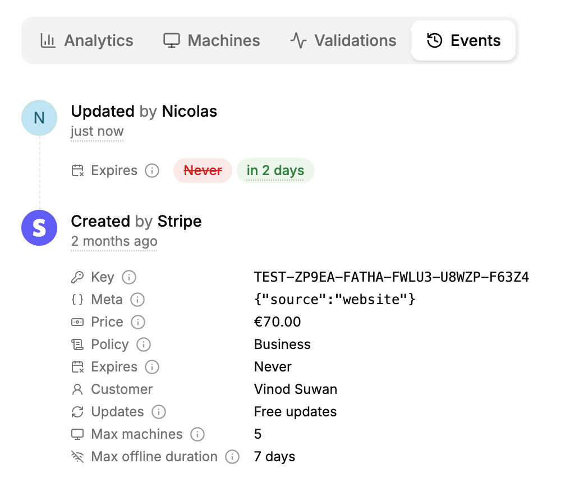Click the banknote icon next to Price

(77, 322)
